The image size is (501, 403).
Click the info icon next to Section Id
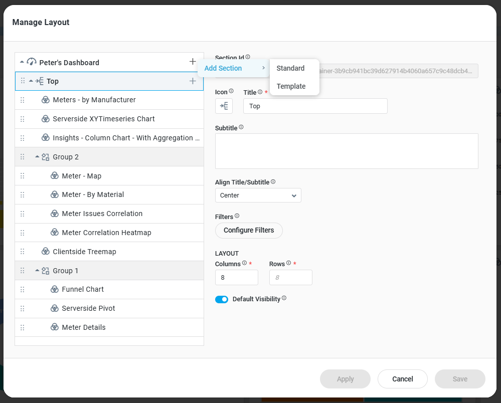pos(248,57)
